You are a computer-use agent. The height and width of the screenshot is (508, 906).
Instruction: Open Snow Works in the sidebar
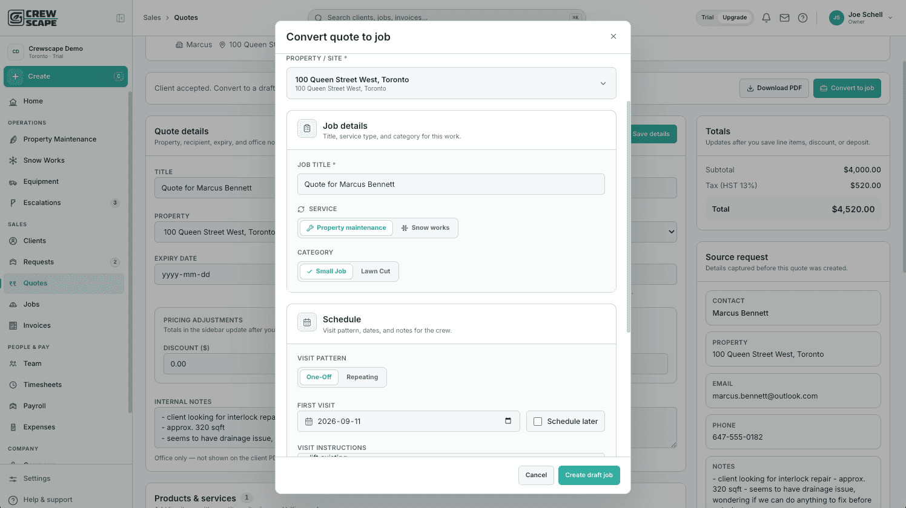[65, 160]
